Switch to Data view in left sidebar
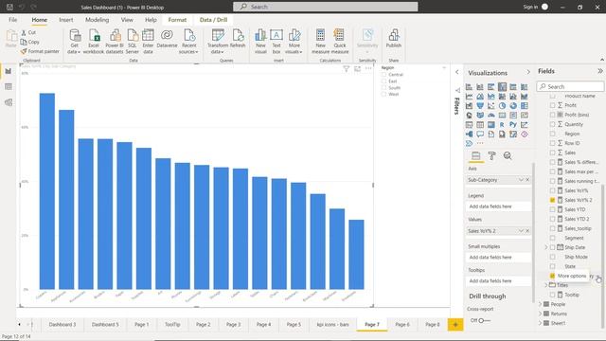 tap(9, 86)
